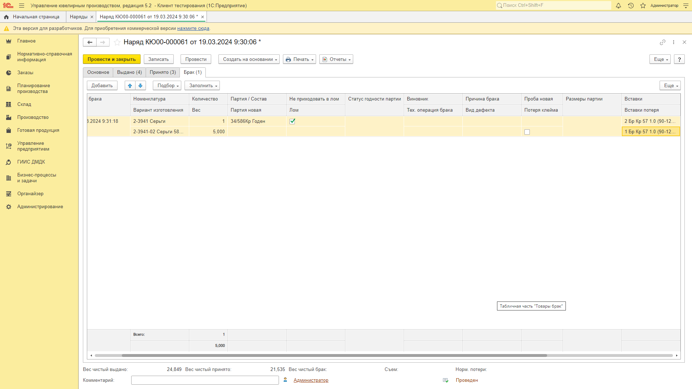Move row up with the up arrow
This screenshot has width=692, height=389.
point(130,86)
